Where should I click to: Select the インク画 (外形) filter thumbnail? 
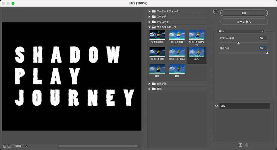click(157, 36)
